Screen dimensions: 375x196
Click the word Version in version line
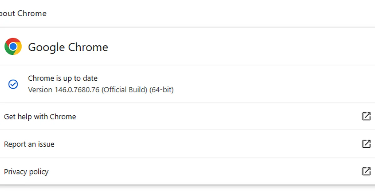40,90
